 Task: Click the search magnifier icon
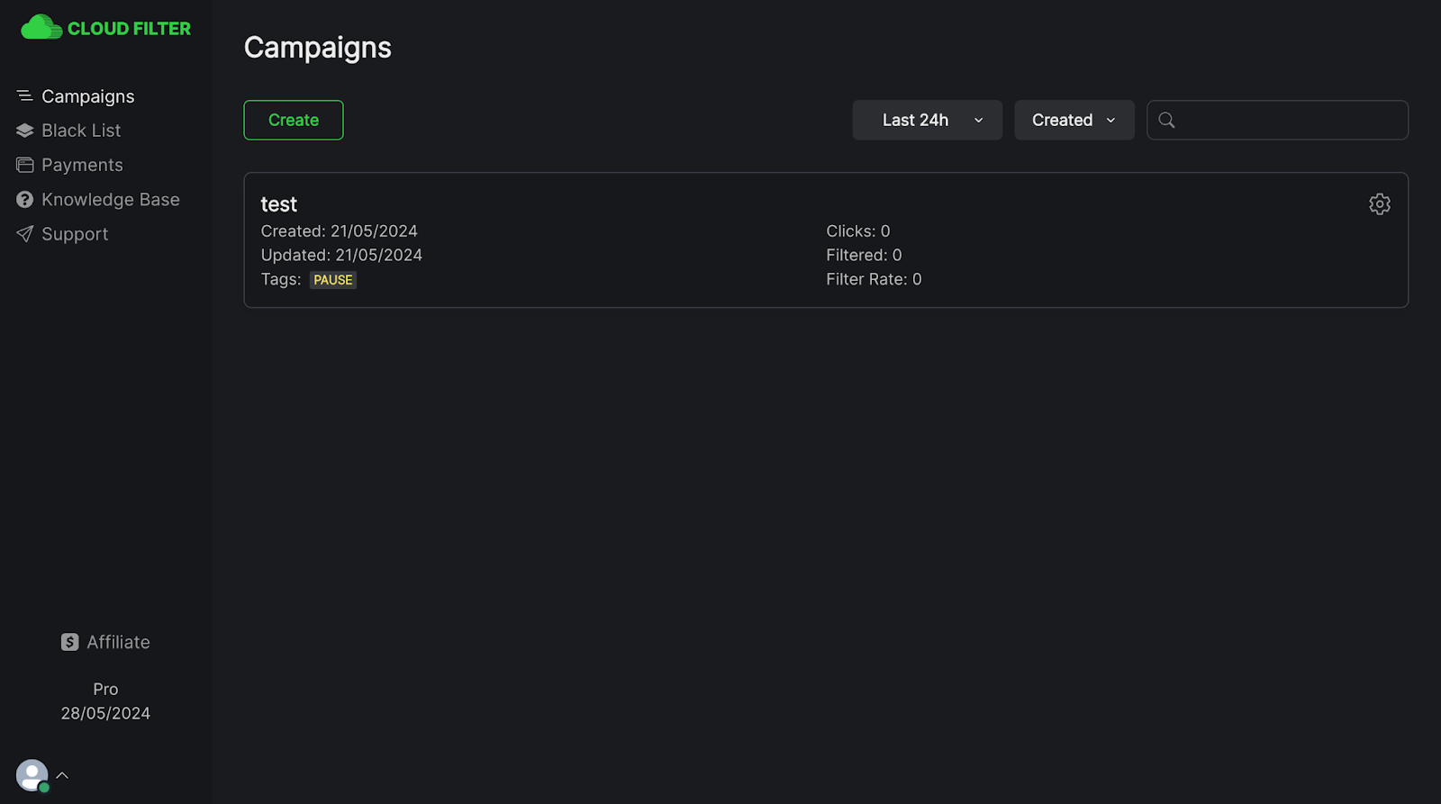[x=1166, y=121]
